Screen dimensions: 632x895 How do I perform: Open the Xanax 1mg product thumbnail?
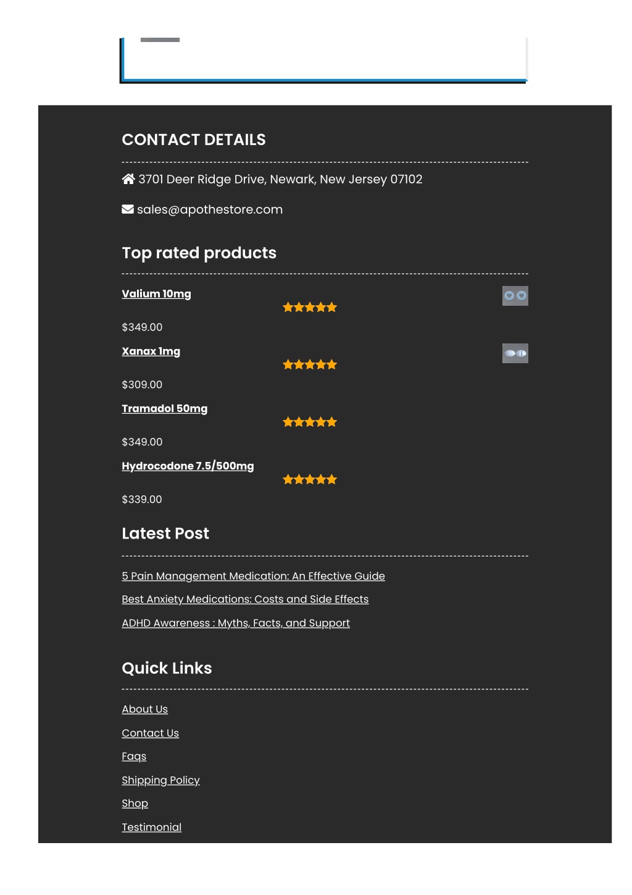[x=515, y=353]
